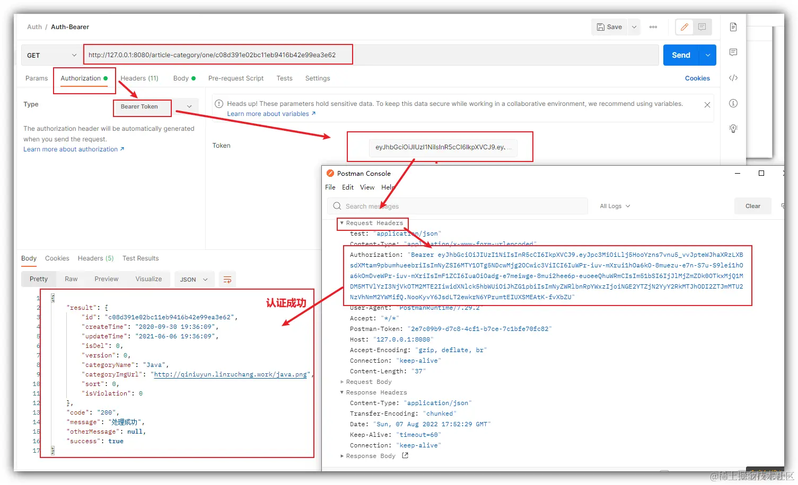Select the response Body tab
Viewport: 798px width, 485px height.
point(29,258)
